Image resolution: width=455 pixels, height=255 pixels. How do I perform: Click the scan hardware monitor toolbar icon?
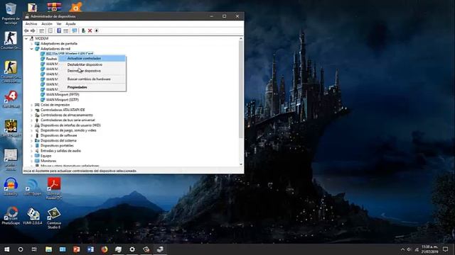click(75, 30)
